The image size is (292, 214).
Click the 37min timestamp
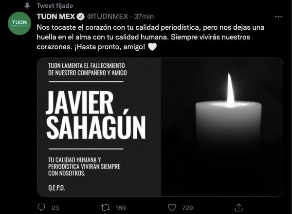tap(144, 17)
